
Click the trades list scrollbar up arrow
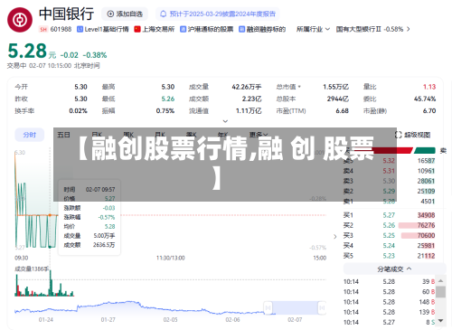pyautogui.click(x=441, y=280)
